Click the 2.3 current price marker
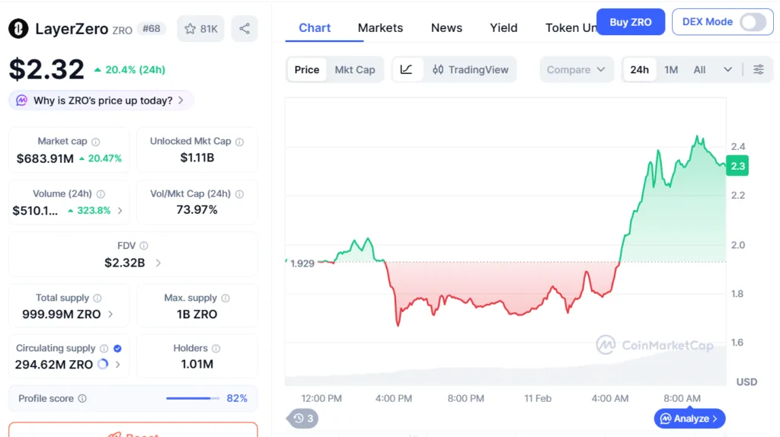The height and width of the screenshot is (437, 780). [737, 166]
